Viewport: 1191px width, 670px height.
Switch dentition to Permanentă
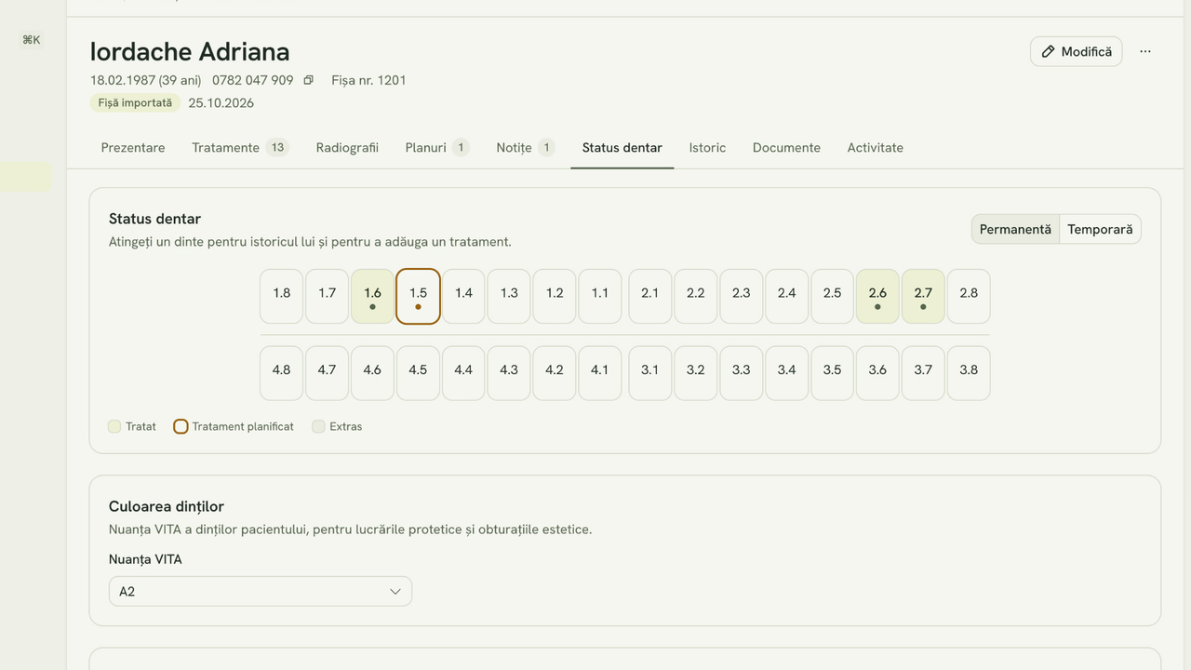[x=1015, y=229]
